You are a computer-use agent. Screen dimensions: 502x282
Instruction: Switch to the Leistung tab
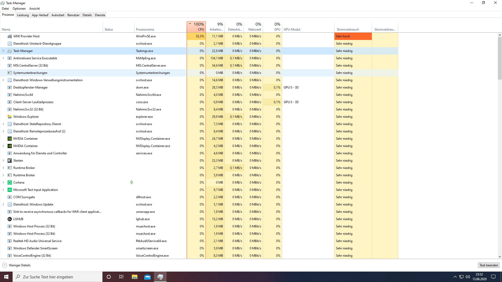(23, 15)
